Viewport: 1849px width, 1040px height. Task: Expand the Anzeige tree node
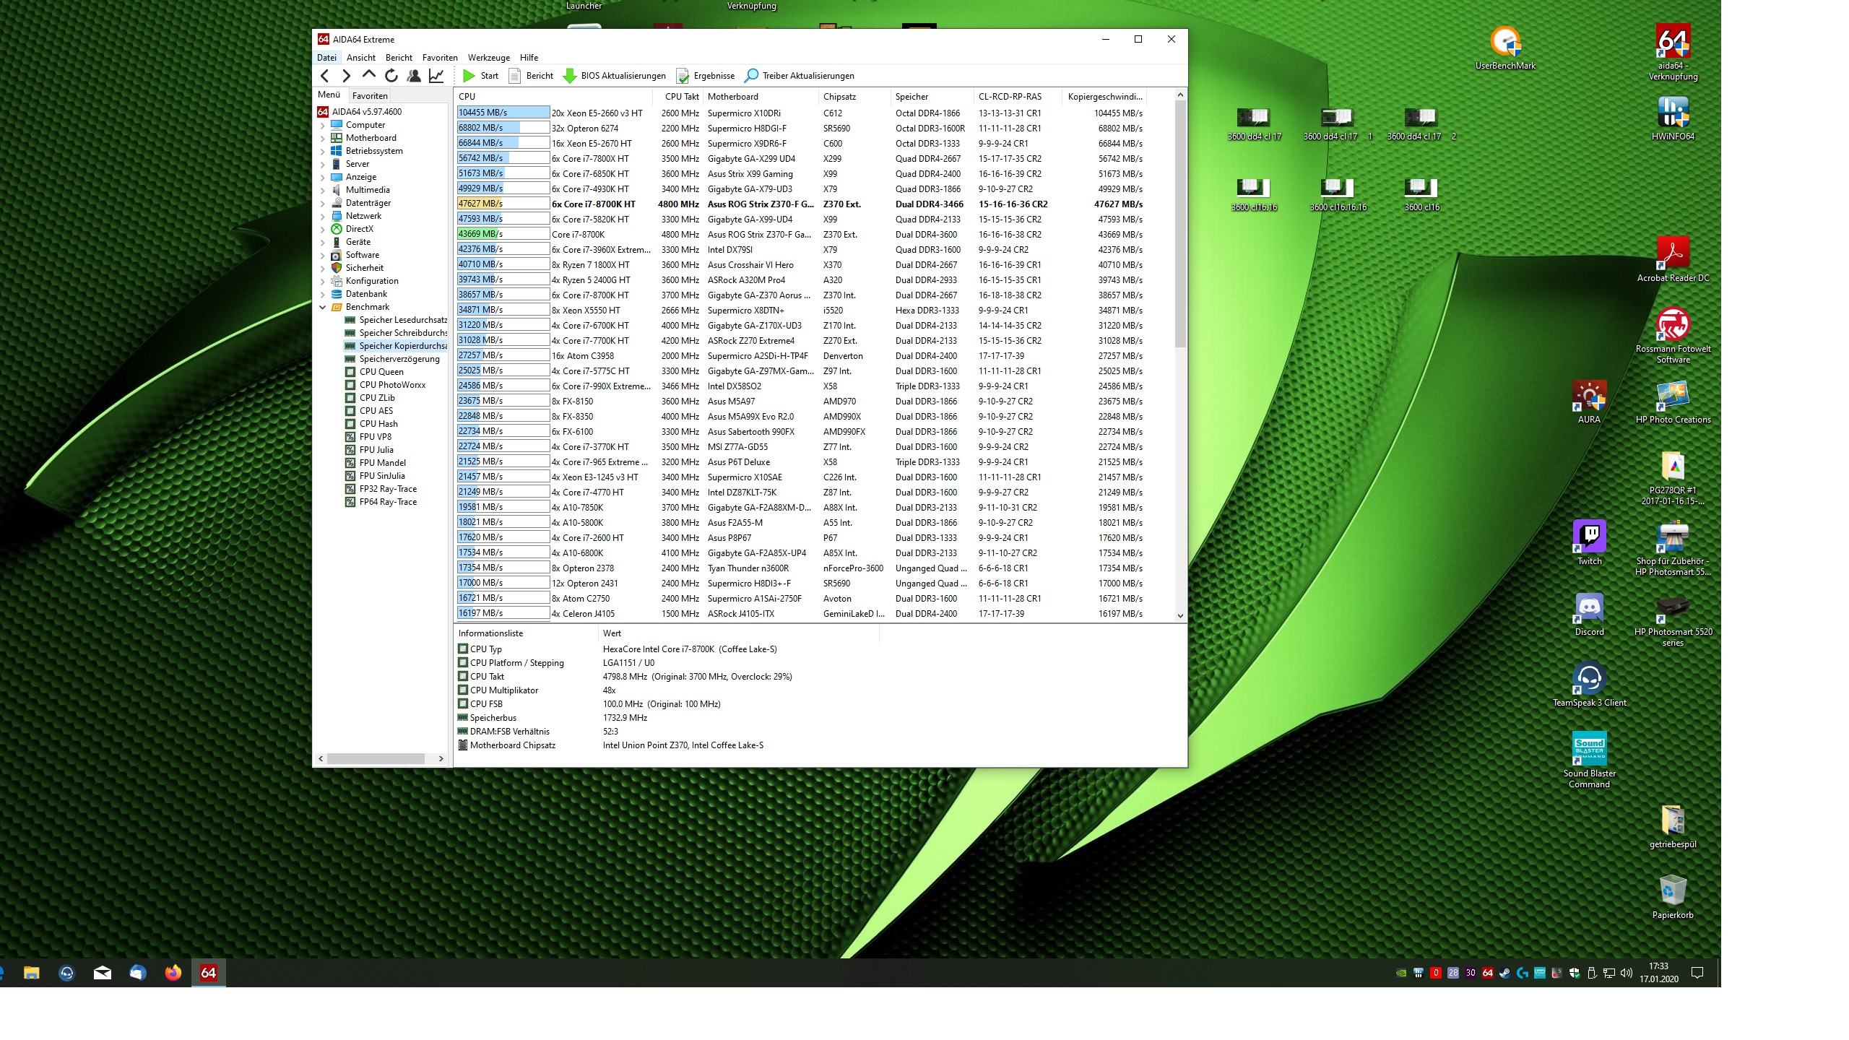tap(323, 177)
